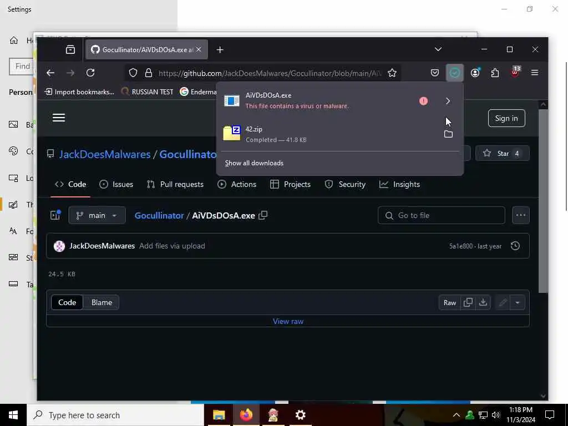The height and width of the screenshot is (426, 568).
Task: Go back to the previous Firefox page
Action: click(50, 73)
